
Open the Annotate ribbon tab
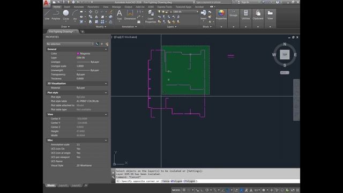pyautogui.click(x=79, y=7)
